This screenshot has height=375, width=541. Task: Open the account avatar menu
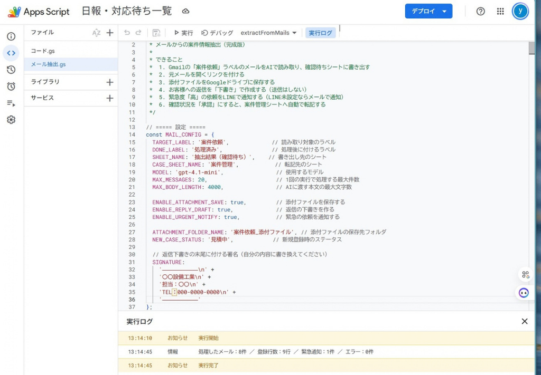520,12
